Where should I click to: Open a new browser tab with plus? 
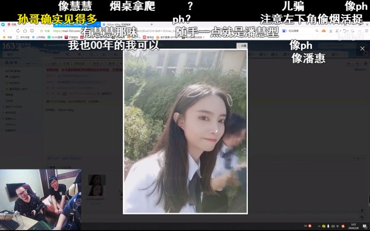pos(152,24)
